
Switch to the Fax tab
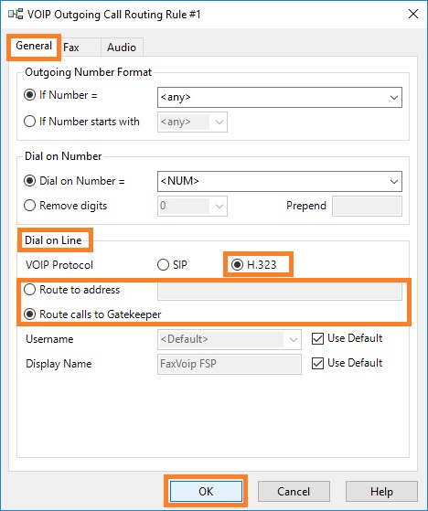click(71, 48)
